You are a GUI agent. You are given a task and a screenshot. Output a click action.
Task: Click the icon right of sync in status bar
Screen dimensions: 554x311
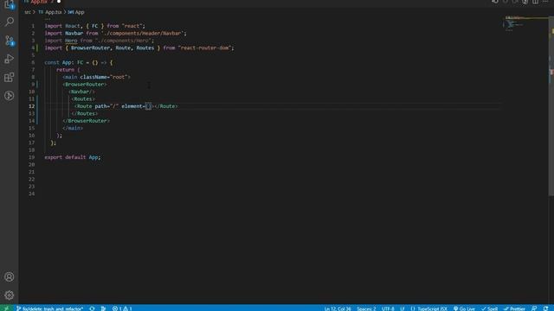103,308
